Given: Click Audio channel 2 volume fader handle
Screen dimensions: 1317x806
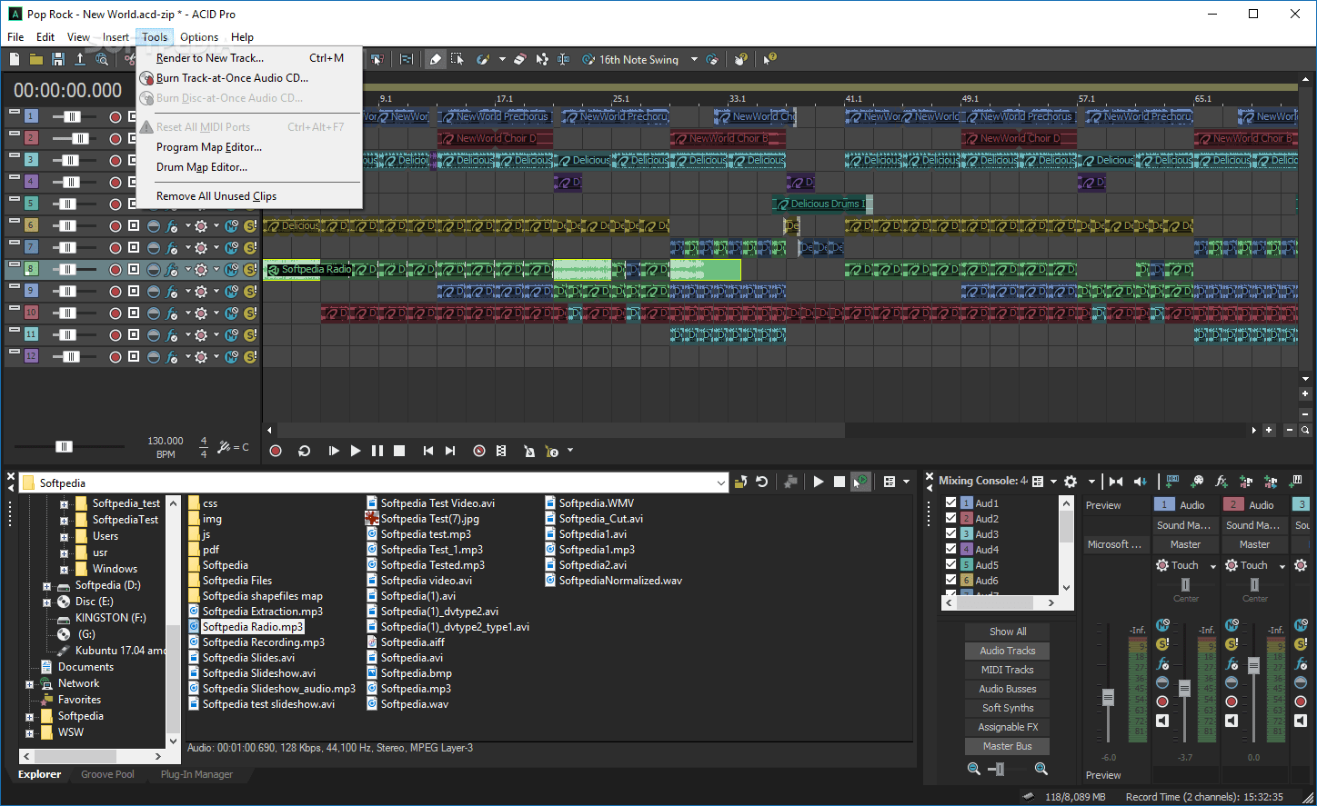Looking at the screenshot, I should [1253, 666].
